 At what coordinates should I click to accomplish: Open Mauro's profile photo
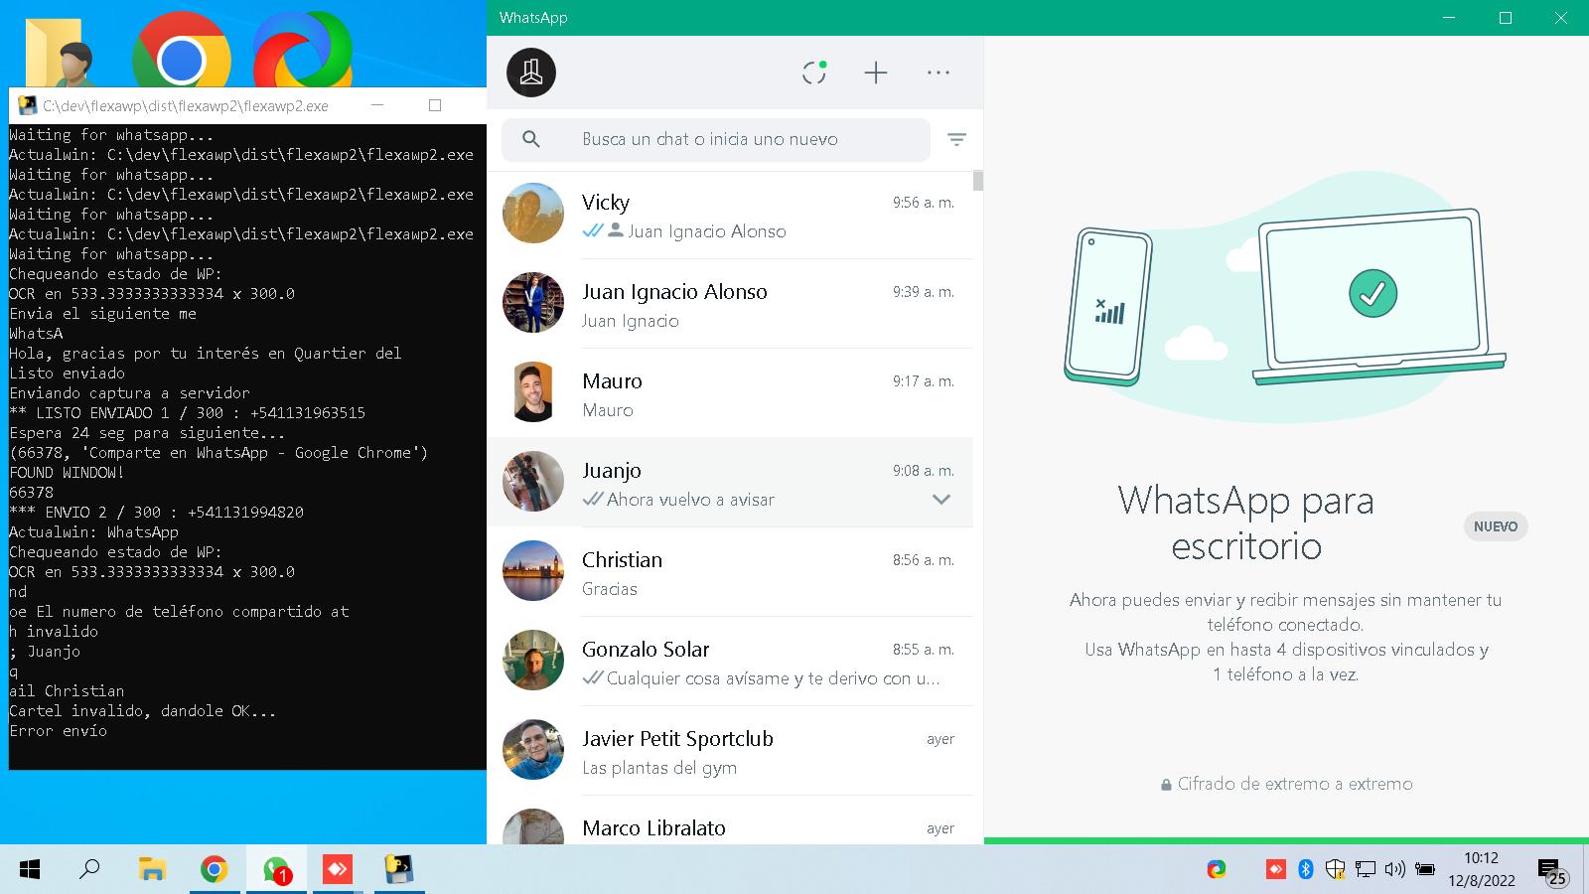point(533,391)
